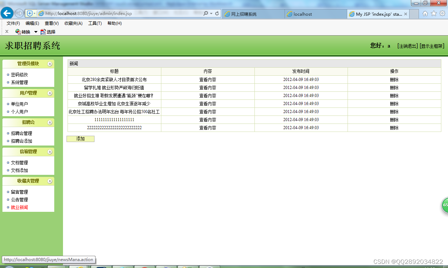Open the 文件(F) menu
The image size is (448, 268).
(13, 23)
